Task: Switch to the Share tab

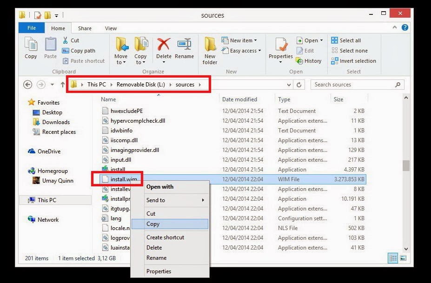Action: [x=85, y=28]
